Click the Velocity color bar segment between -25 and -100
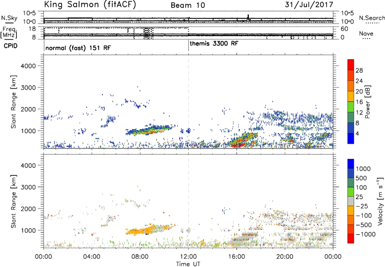This screenshot has width=385, height=267. tap(351, 211)
